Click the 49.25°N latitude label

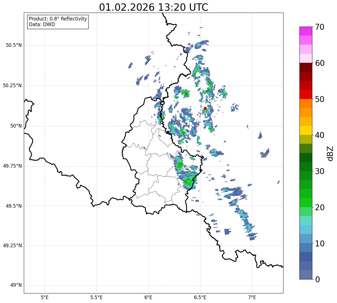[12, 246]
